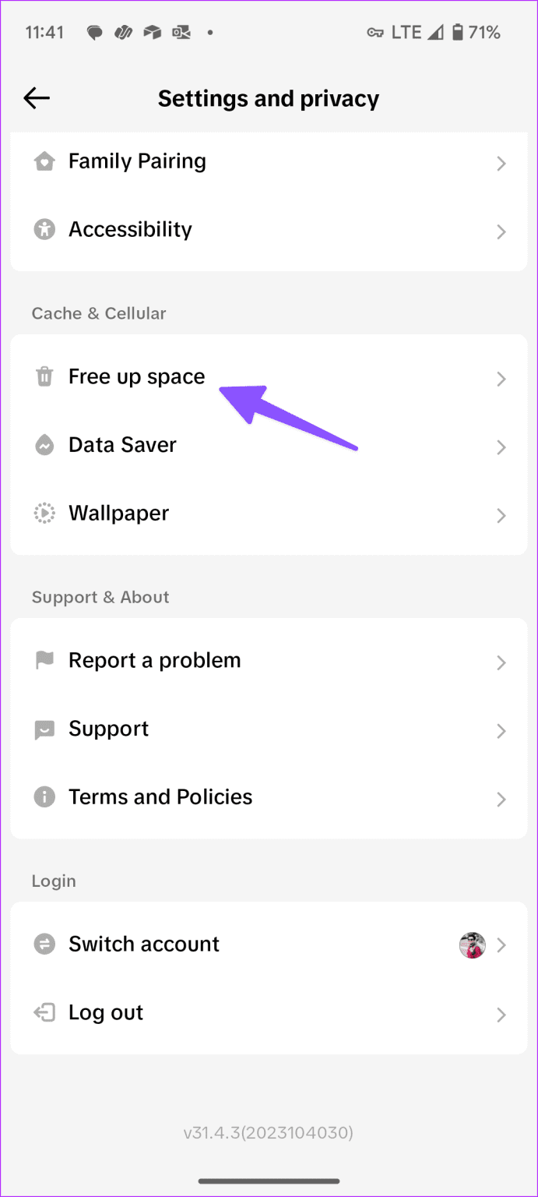Click Log out
Viewport: 538px width, 1197px height.
106,1012
